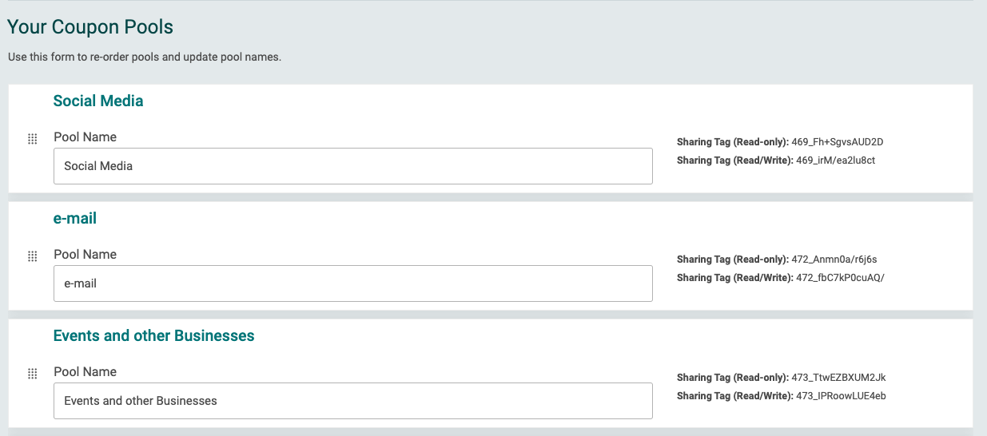The width and height of the screenshot is (987, 436).
Task: Click the e-mail pool drag handle
Action: (33, 256)
